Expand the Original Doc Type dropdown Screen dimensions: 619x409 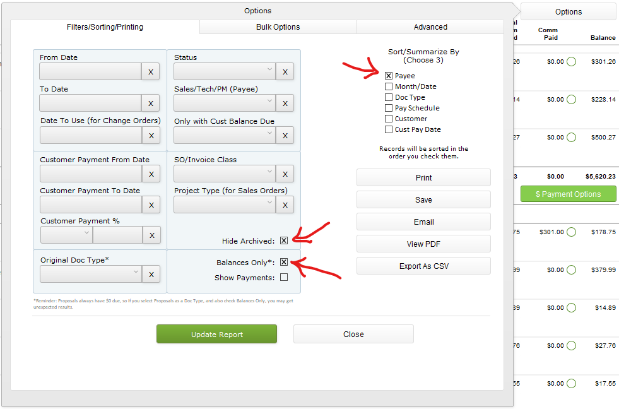(x=90, y=273)
